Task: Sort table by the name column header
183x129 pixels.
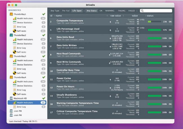Action: (x=59, y=15)
